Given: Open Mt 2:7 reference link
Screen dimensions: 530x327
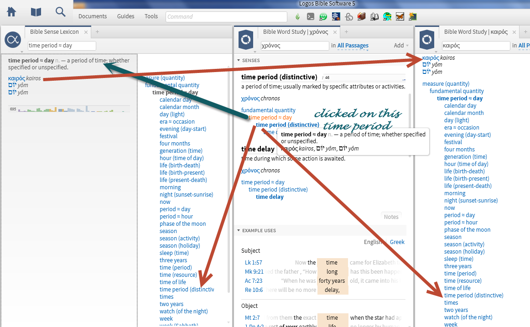Looking at the screenshot, I should pos(252,317).
